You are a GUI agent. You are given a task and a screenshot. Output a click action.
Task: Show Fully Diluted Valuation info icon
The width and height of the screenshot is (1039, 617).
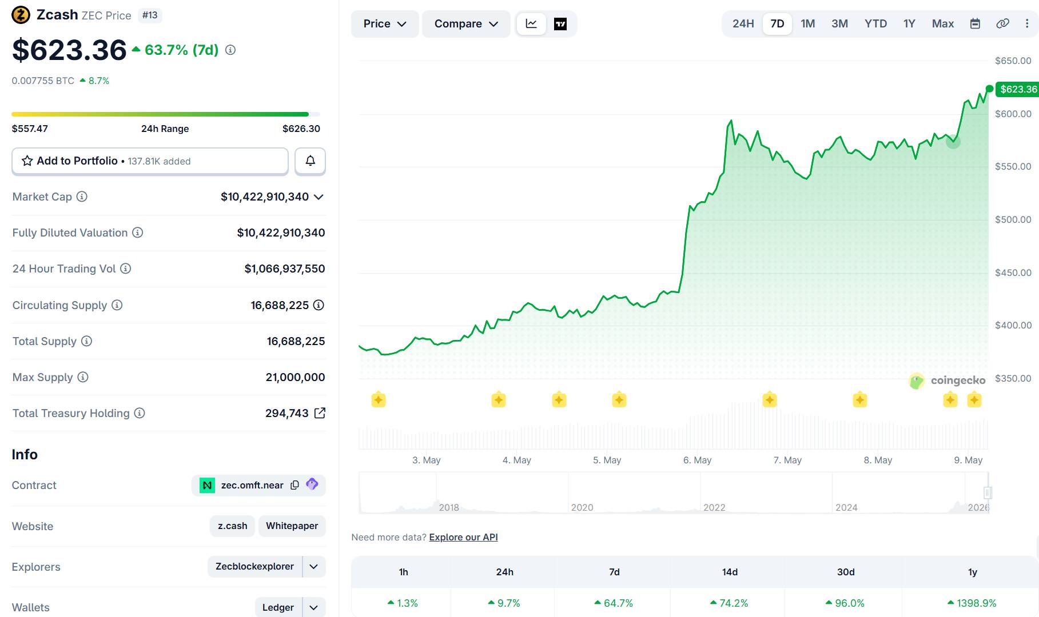(138, 233)
